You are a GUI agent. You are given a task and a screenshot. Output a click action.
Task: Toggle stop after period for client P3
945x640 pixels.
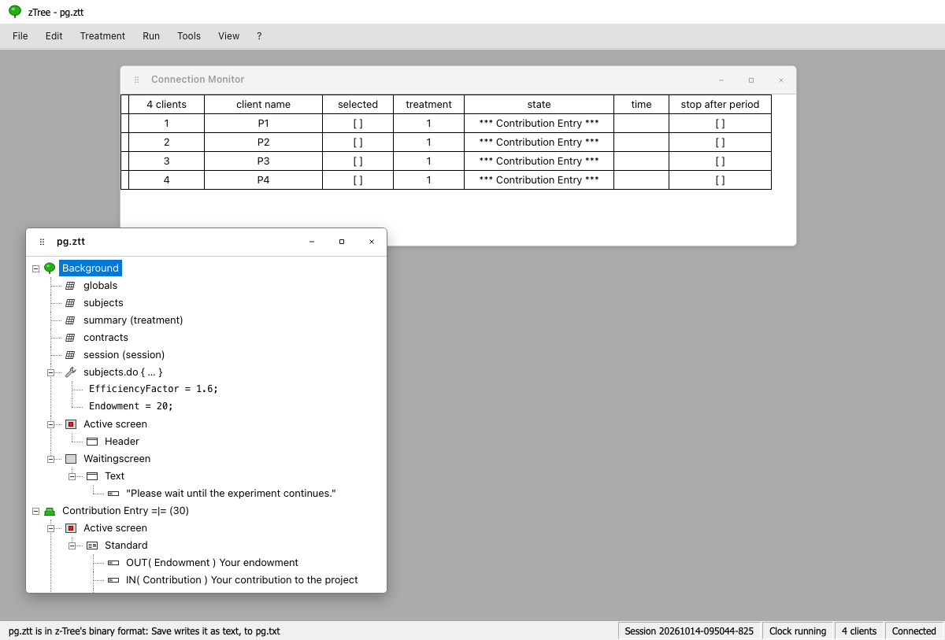720,161
